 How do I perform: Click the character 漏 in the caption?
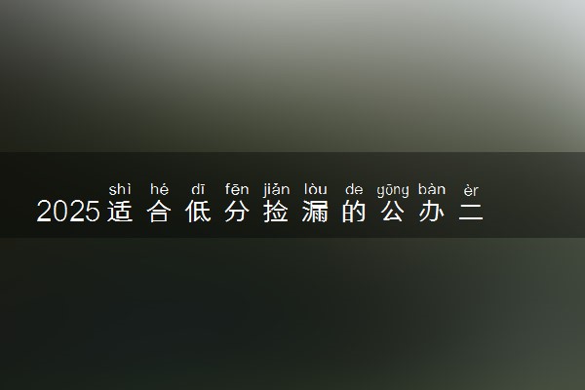[x=315, y=212]
